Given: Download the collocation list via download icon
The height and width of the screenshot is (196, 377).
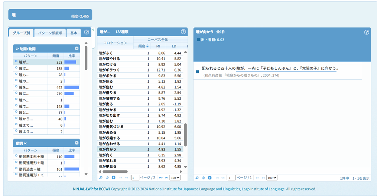Looking at the screenshot, I should click(113, 178).
